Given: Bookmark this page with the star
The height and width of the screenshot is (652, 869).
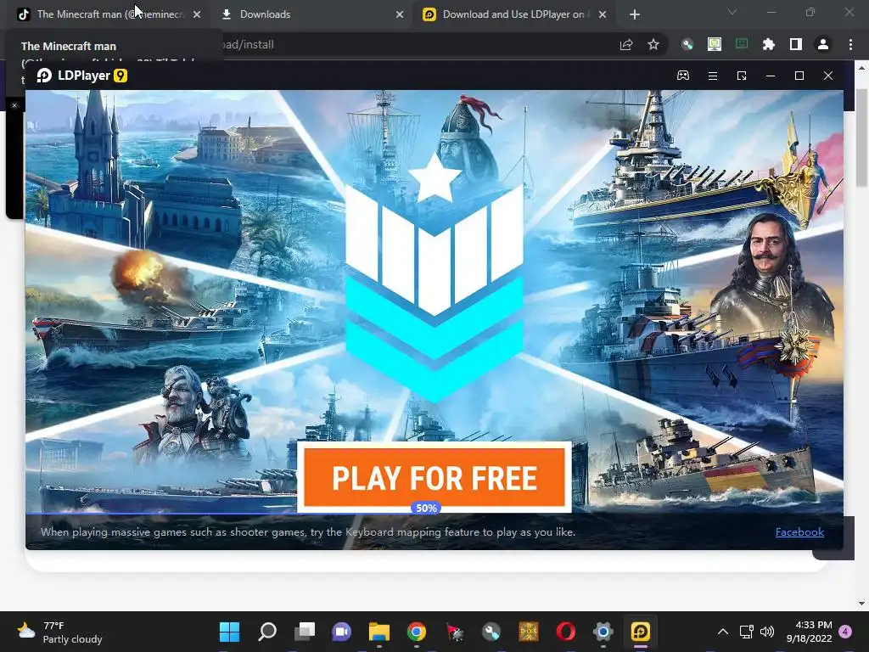Looking at the screenshot, I should coord(653,44).
